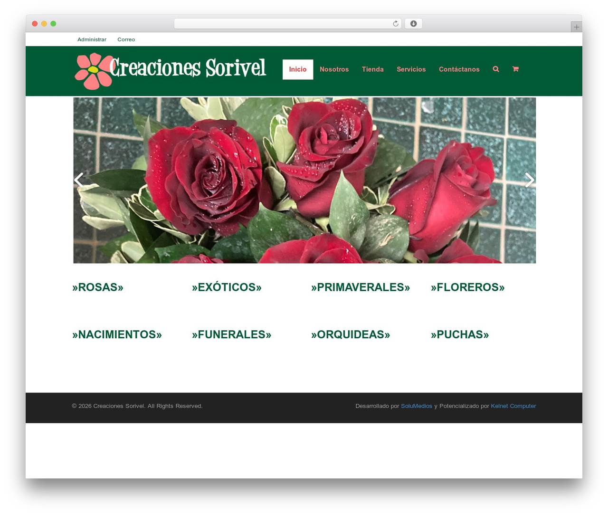Click the red roses slider image

[304, 180]
